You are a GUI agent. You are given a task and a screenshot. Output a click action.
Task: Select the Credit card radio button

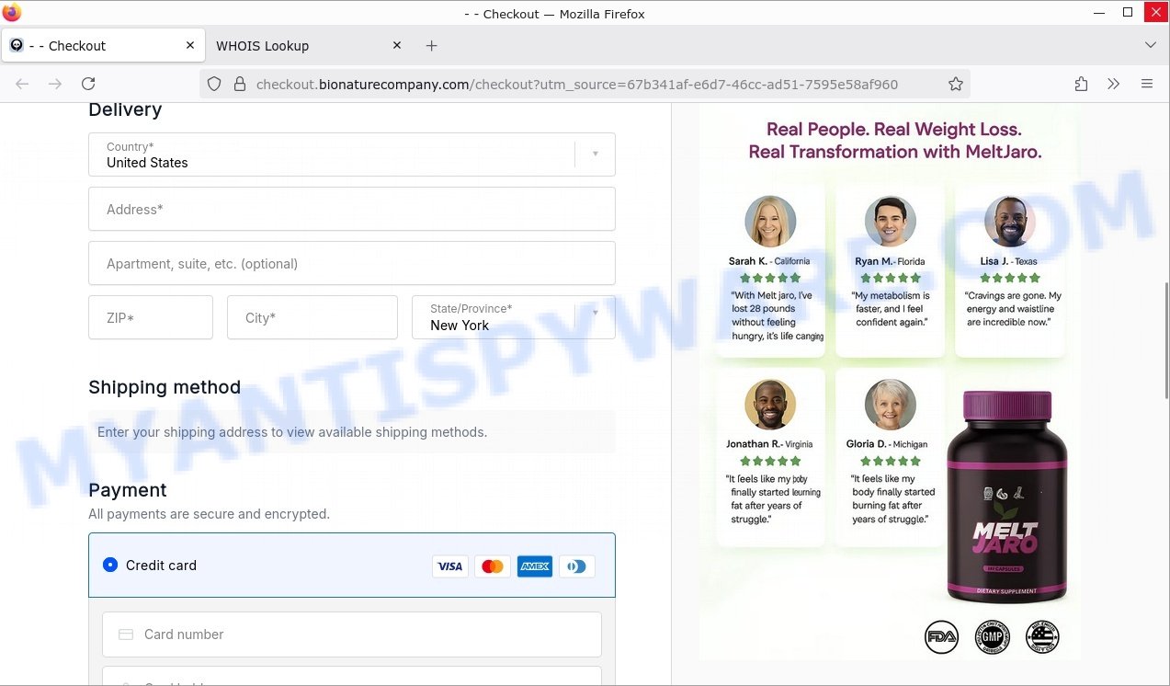(110, 565)
